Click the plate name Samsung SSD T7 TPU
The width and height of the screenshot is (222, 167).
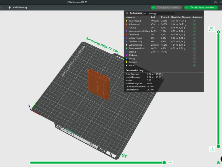(103, 45)
